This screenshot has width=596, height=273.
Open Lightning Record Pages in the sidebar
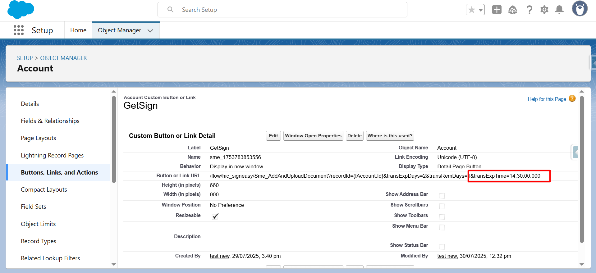coord(52,155)
